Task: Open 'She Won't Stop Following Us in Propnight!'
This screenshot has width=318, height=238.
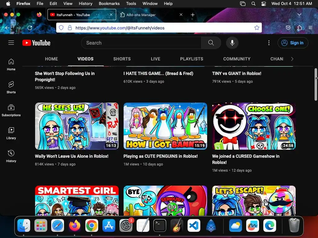Action: (65, 77)
